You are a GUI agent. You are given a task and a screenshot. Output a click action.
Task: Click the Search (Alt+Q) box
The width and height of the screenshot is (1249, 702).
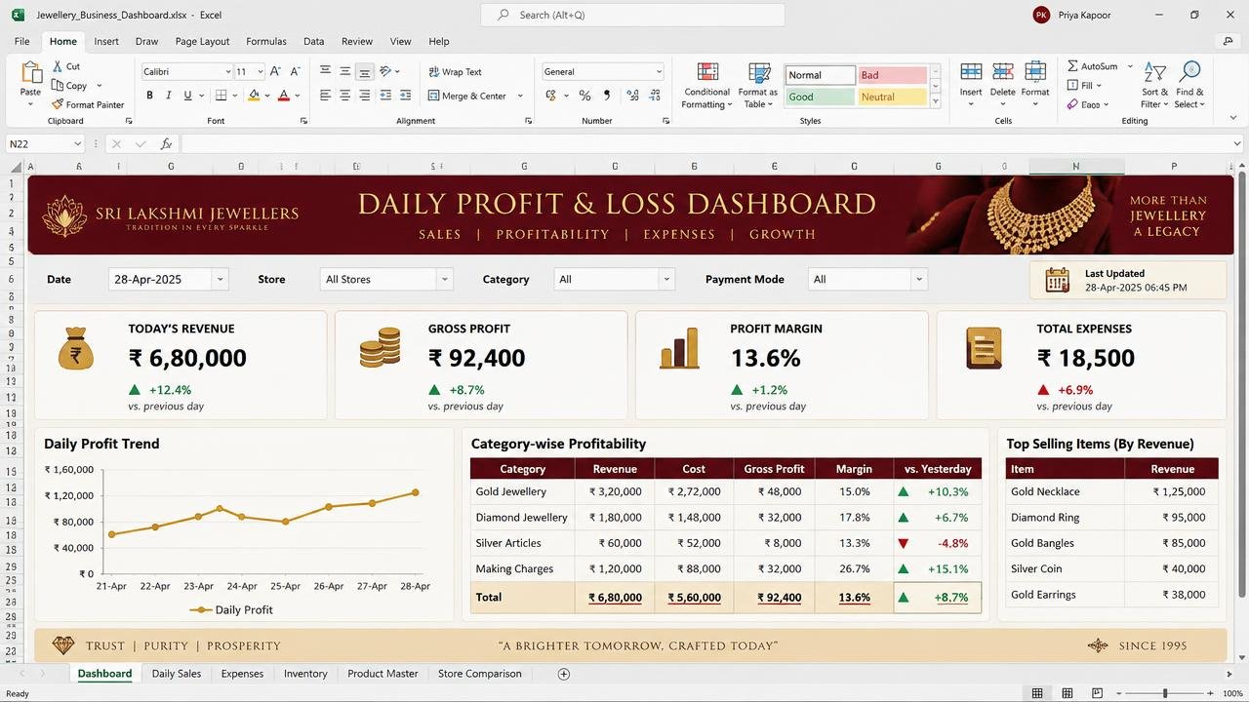[x=632, y=15]
